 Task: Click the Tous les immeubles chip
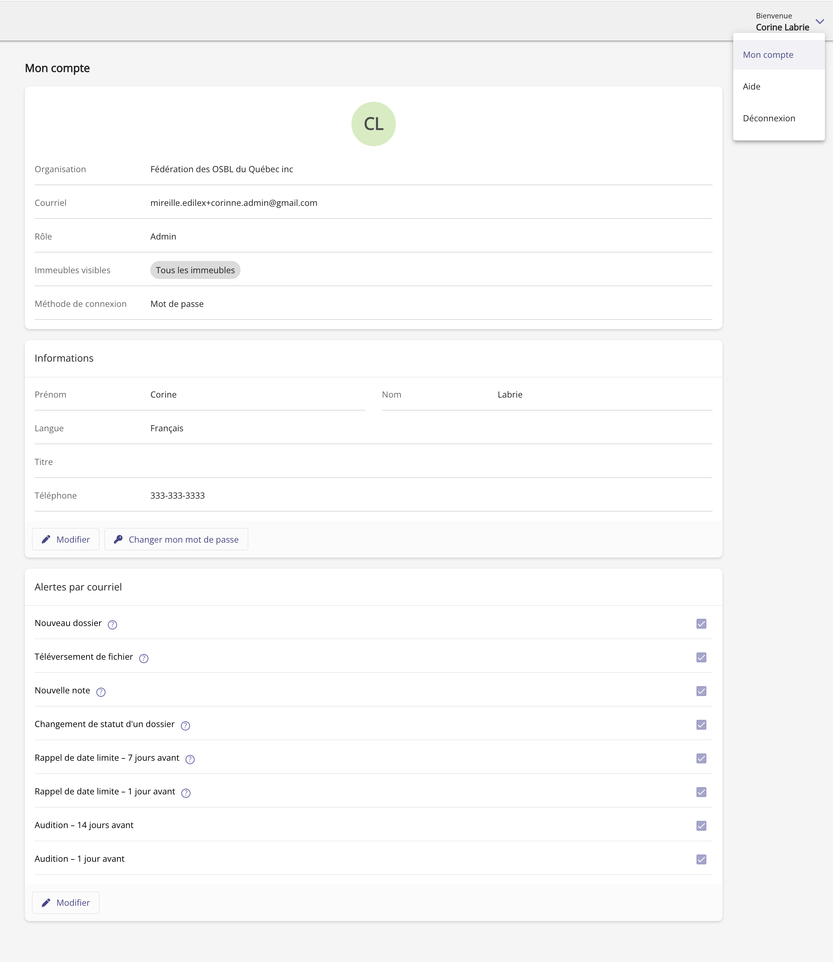coord(195,270)
